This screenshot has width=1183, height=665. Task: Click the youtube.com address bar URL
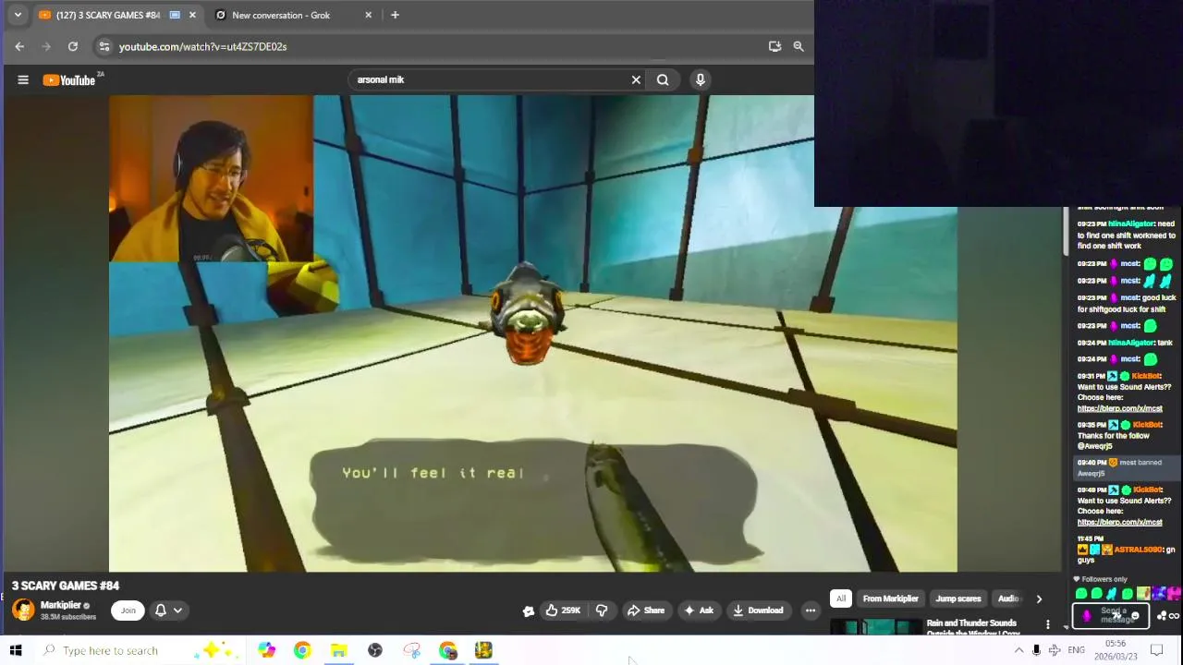pos(202,46)
